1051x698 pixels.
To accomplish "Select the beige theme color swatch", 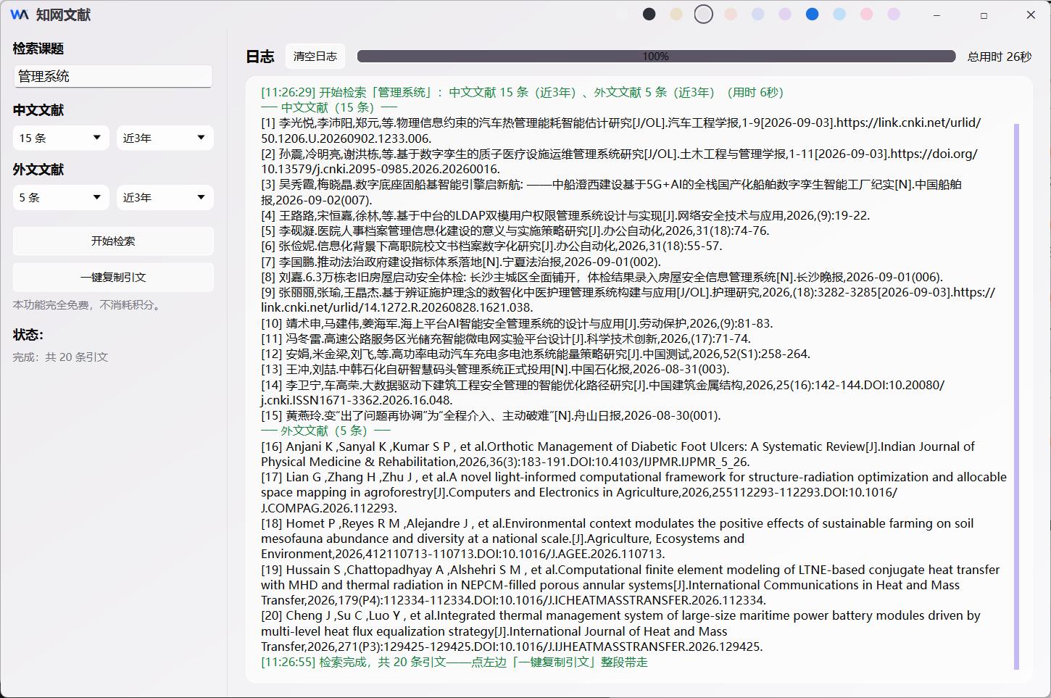I will [x=676, y=14].
